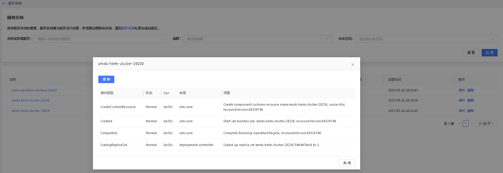This screenshot has height=173, width=503.
Task: Follow the service catalog link in description
Action: (128, 28)
